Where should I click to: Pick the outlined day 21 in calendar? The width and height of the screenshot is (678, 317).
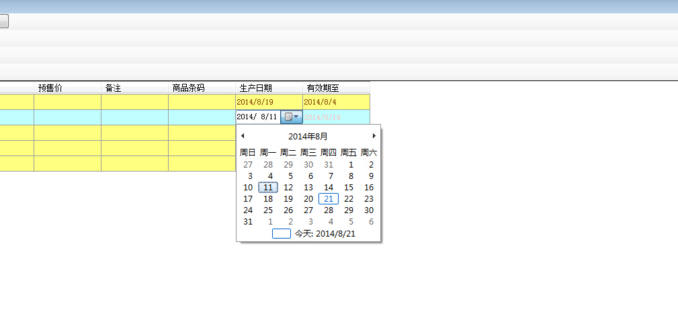(x=329, y=199)
